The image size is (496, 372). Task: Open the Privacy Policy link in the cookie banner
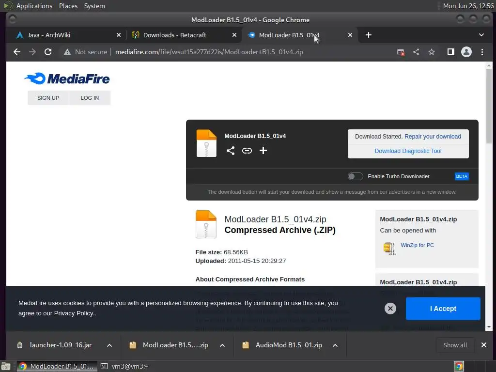[x=74, y=313]
